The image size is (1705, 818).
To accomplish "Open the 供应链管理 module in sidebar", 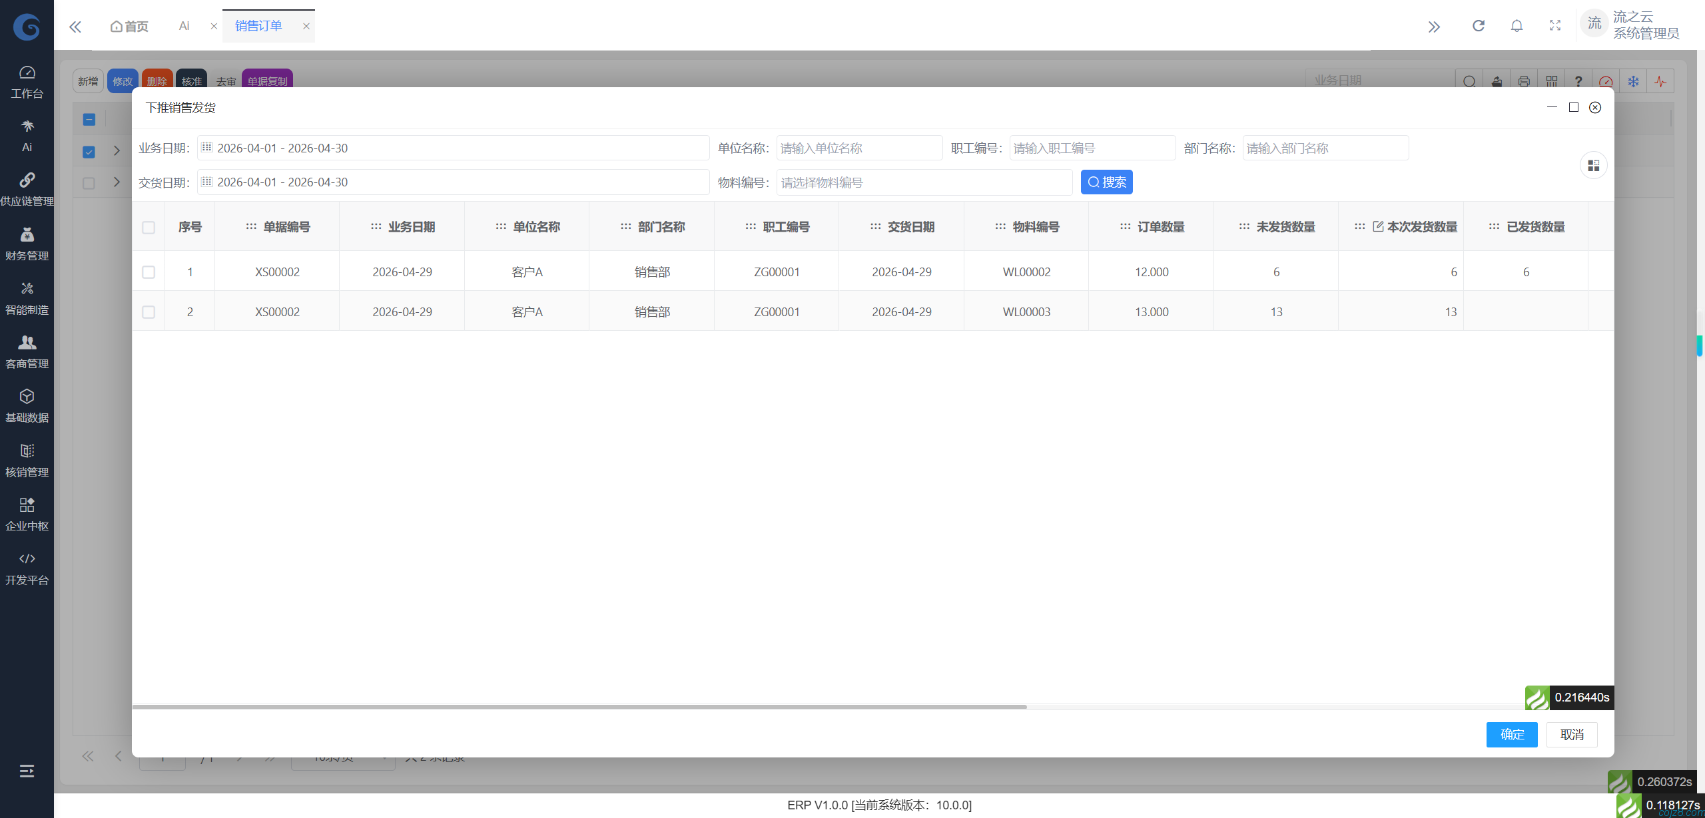I will click(27, 188).
